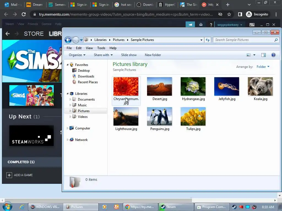This screenshot has height=211, width=282.
Task: Click the Network icon in navigation pane
Action: (72, 139)
